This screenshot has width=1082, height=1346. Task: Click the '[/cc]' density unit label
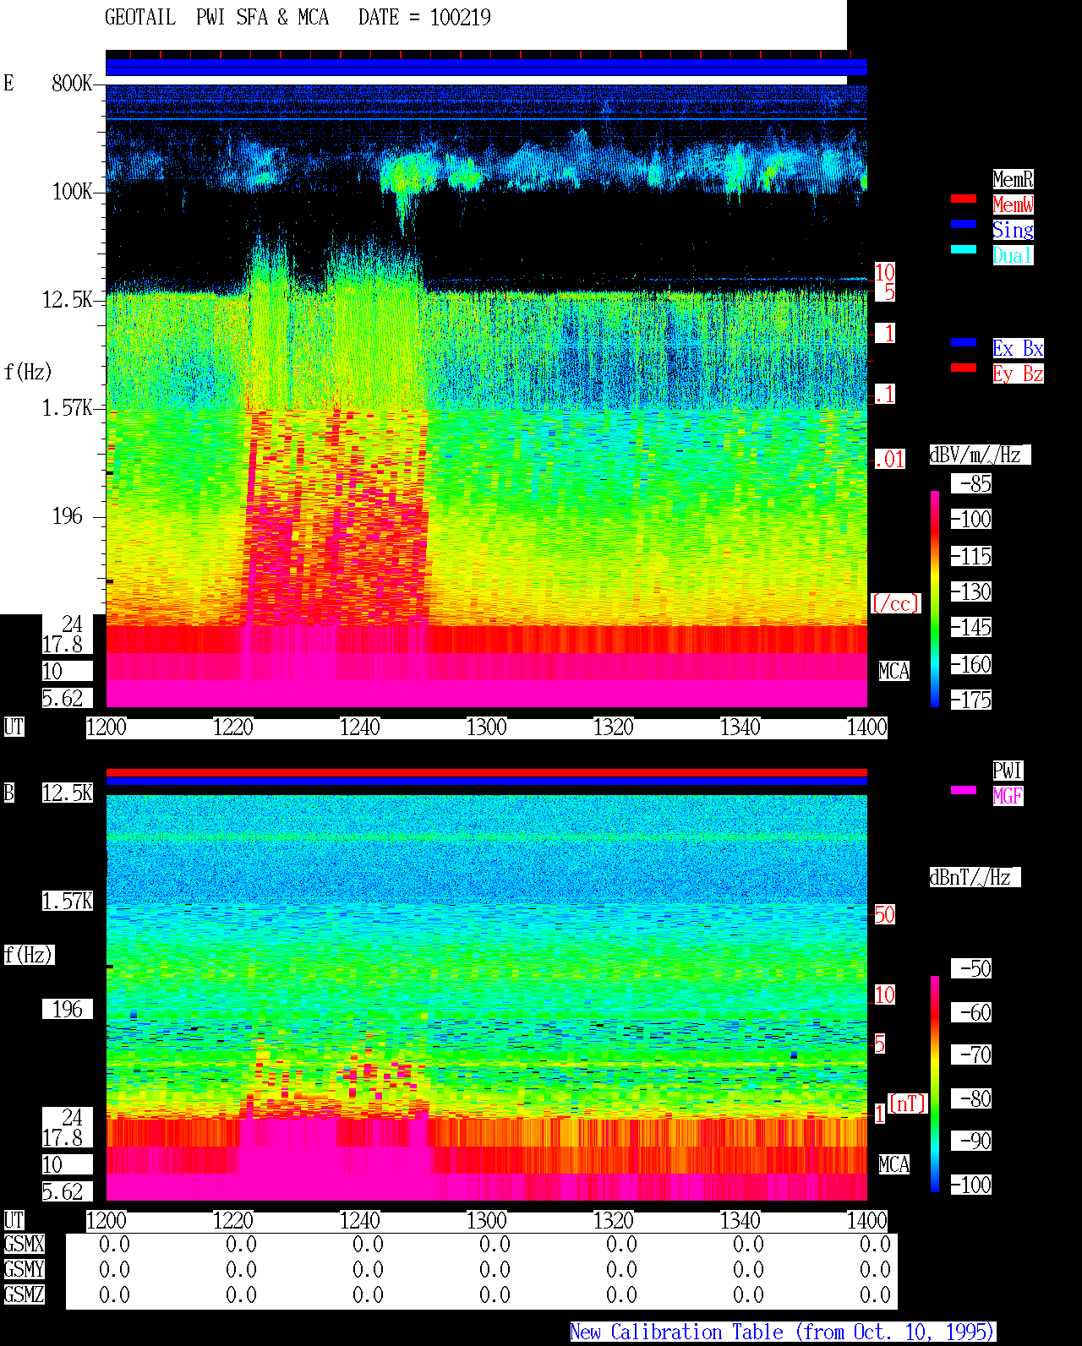(895, 603)
